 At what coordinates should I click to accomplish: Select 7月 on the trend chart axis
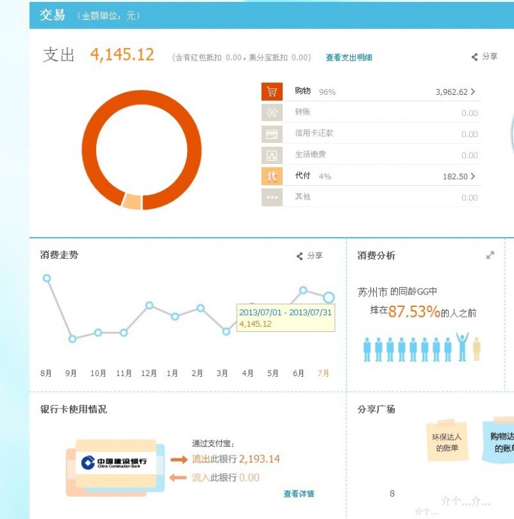pyautogui.click(x=323, y=373)
